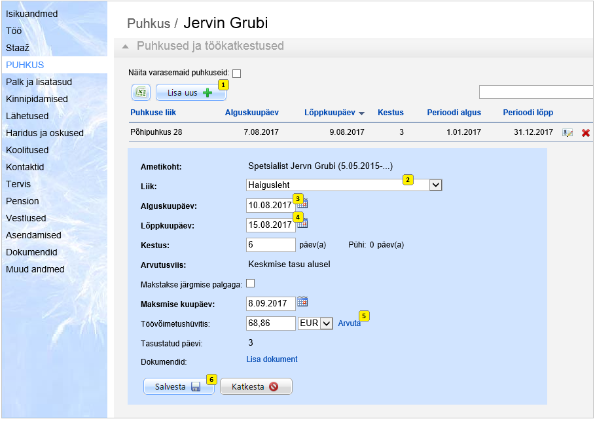Open Palk ja lisatasud in sidebar
Image resolution: width=595 pixels, height=421 pixels.
click(39, 82)
